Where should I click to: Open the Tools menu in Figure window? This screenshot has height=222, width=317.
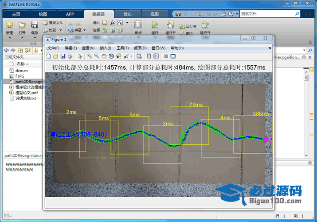click(122, 48)
